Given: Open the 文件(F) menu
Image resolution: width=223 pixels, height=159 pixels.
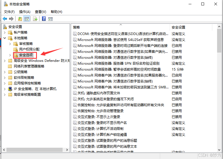Looking at the screenshot, I should tap(9, 12).
